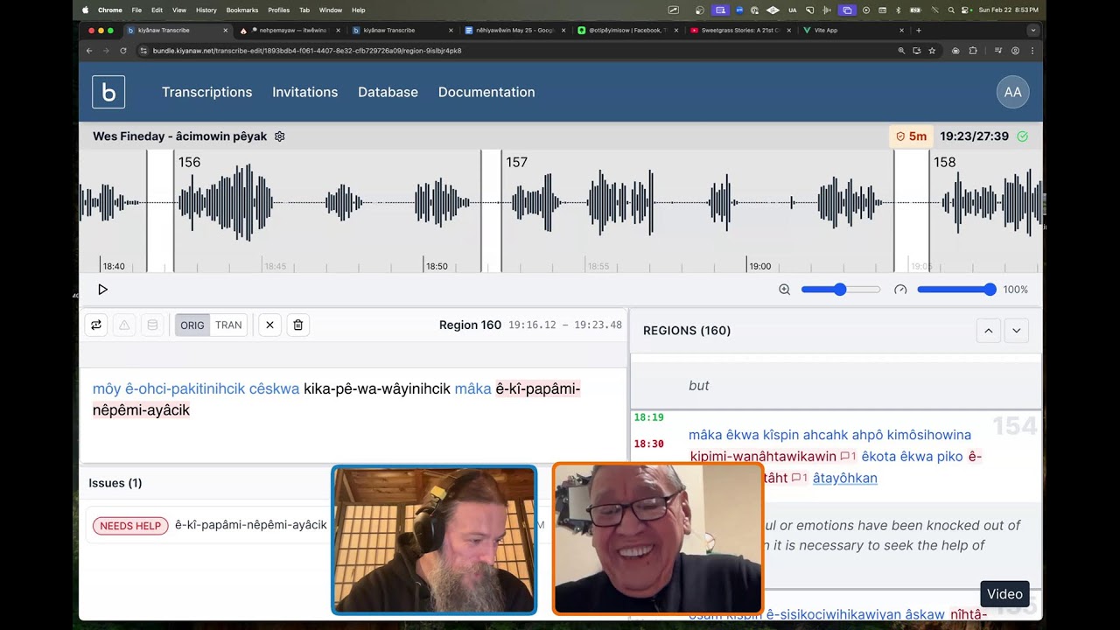The height and width of the screenshot is (630, 1120).
Task: Open the AA user avatar
Action: pyautogui.click(x=1012, y=92)
